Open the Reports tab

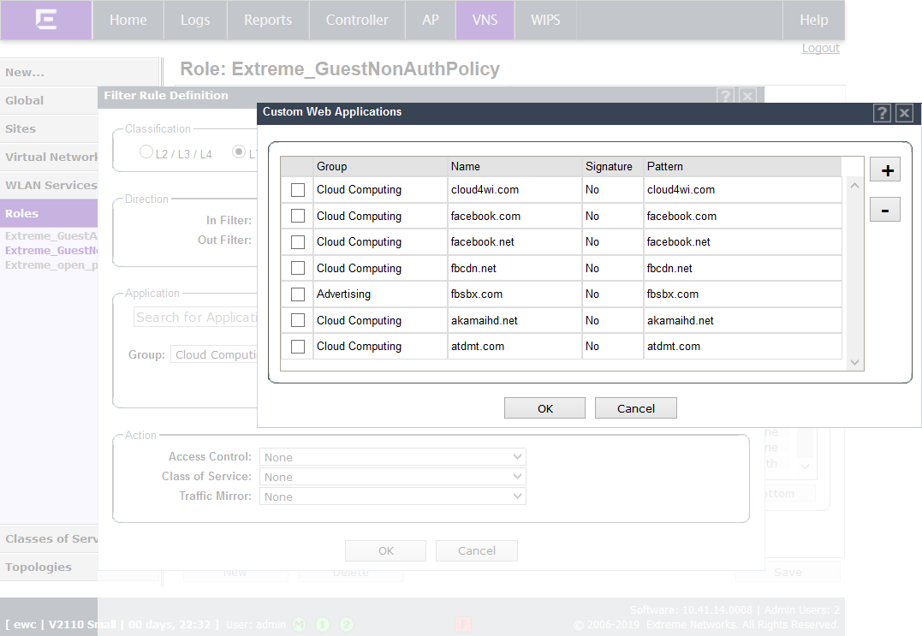coord(268,20)
